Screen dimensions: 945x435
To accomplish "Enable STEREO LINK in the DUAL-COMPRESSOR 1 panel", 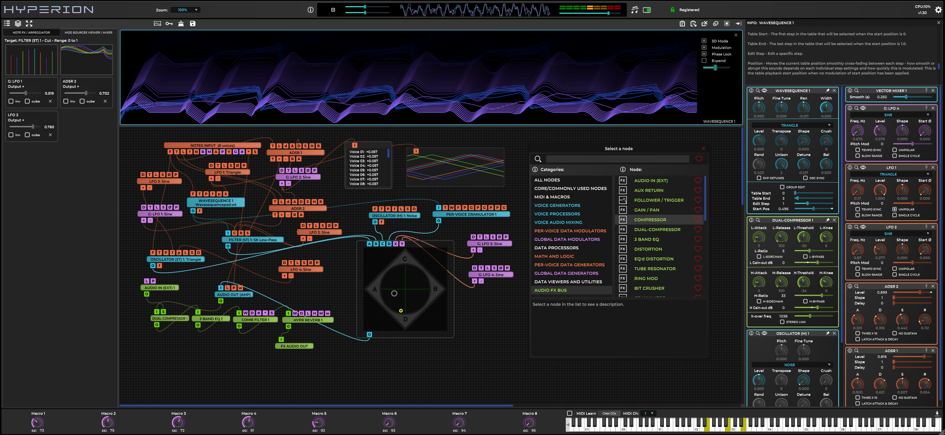I will click(782, 322).
